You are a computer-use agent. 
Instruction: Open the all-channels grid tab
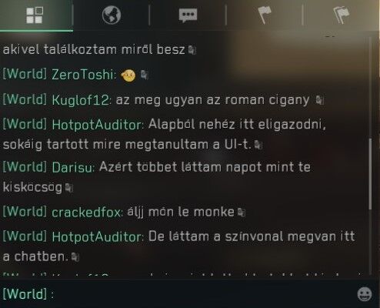(x=35, y=15)
